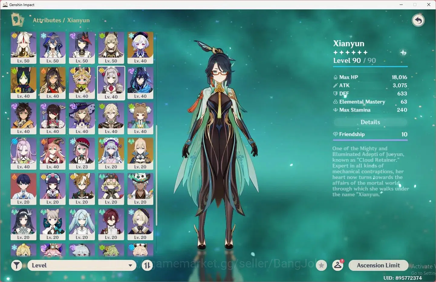Open the outfit icon with red notification
Image resolution: width=436 pixels, height=282 pixels.
pyautogui.click(x=338, y=265)
